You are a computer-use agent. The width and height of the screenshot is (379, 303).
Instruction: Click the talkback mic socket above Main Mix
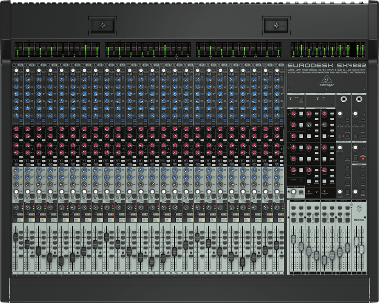pyautogui.click(x=358, y=208)
